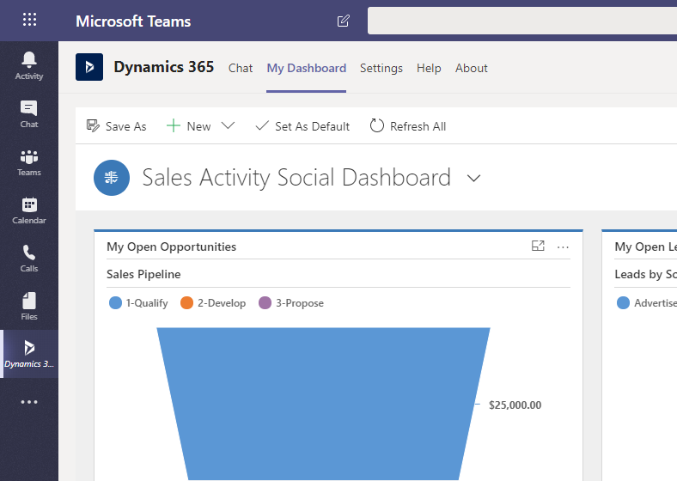Open the About tab
The image size is (677, 481).
(471, 68)
